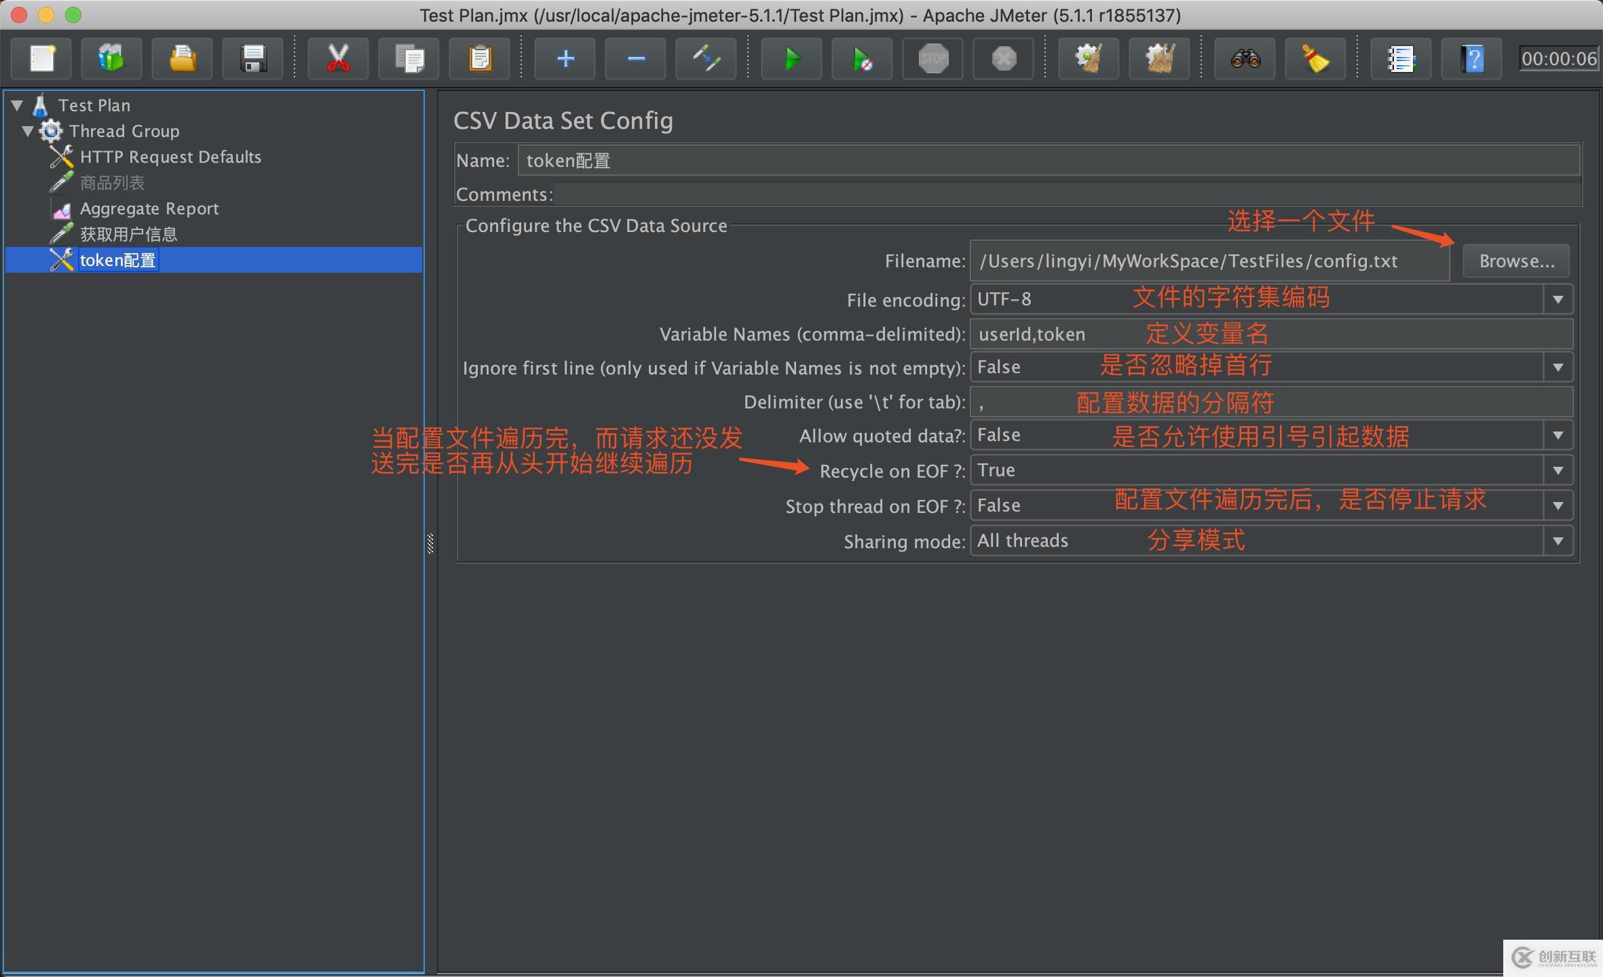Open the Recycle on EOF dropdown
Image resolution: width=1603 pixels, height=977 pixels.
click(x=1558, y=470)
